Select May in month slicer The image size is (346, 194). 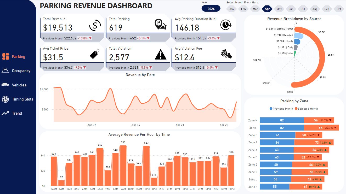click(x=279, y=9)
